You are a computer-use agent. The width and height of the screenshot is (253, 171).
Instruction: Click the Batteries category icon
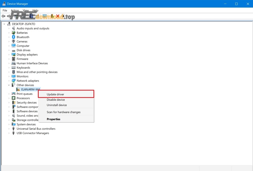(x=13, y=33)
